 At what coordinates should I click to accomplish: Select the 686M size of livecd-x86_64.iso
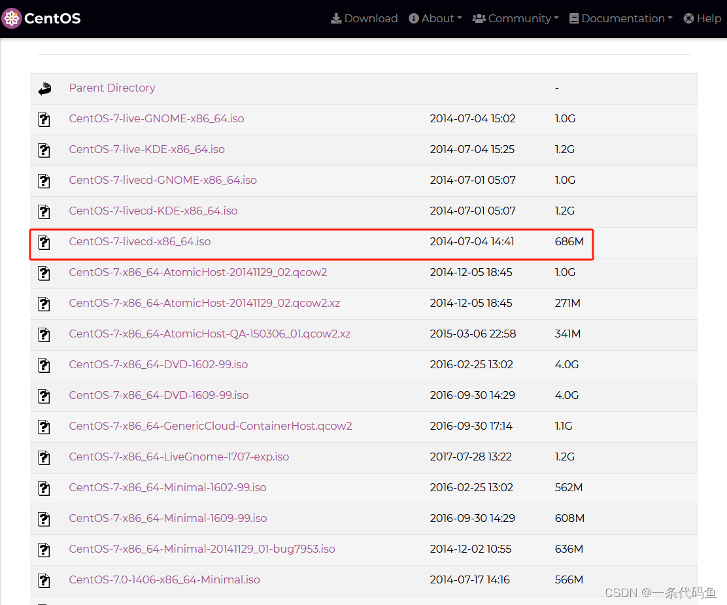569,241
